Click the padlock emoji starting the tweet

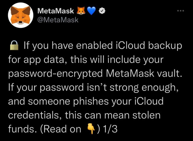14,45
